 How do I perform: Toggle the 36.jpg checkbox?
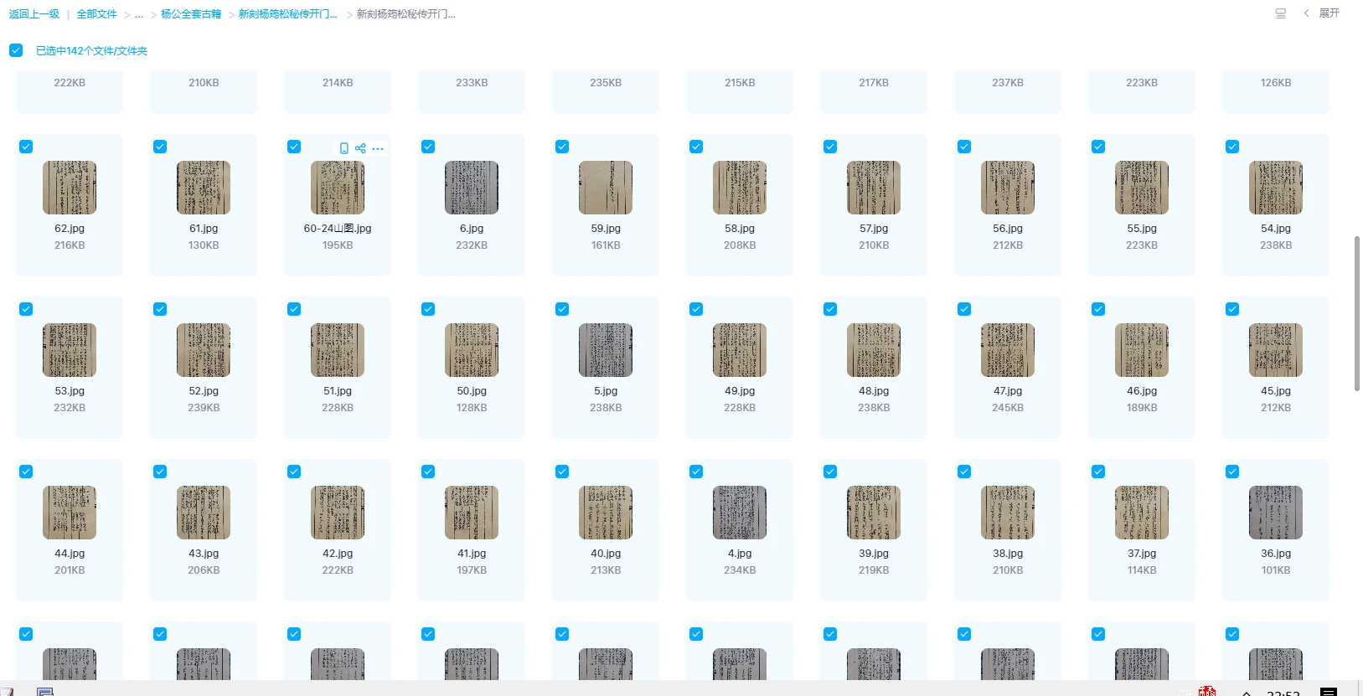pyautogui.click(x=1232, y=472)
